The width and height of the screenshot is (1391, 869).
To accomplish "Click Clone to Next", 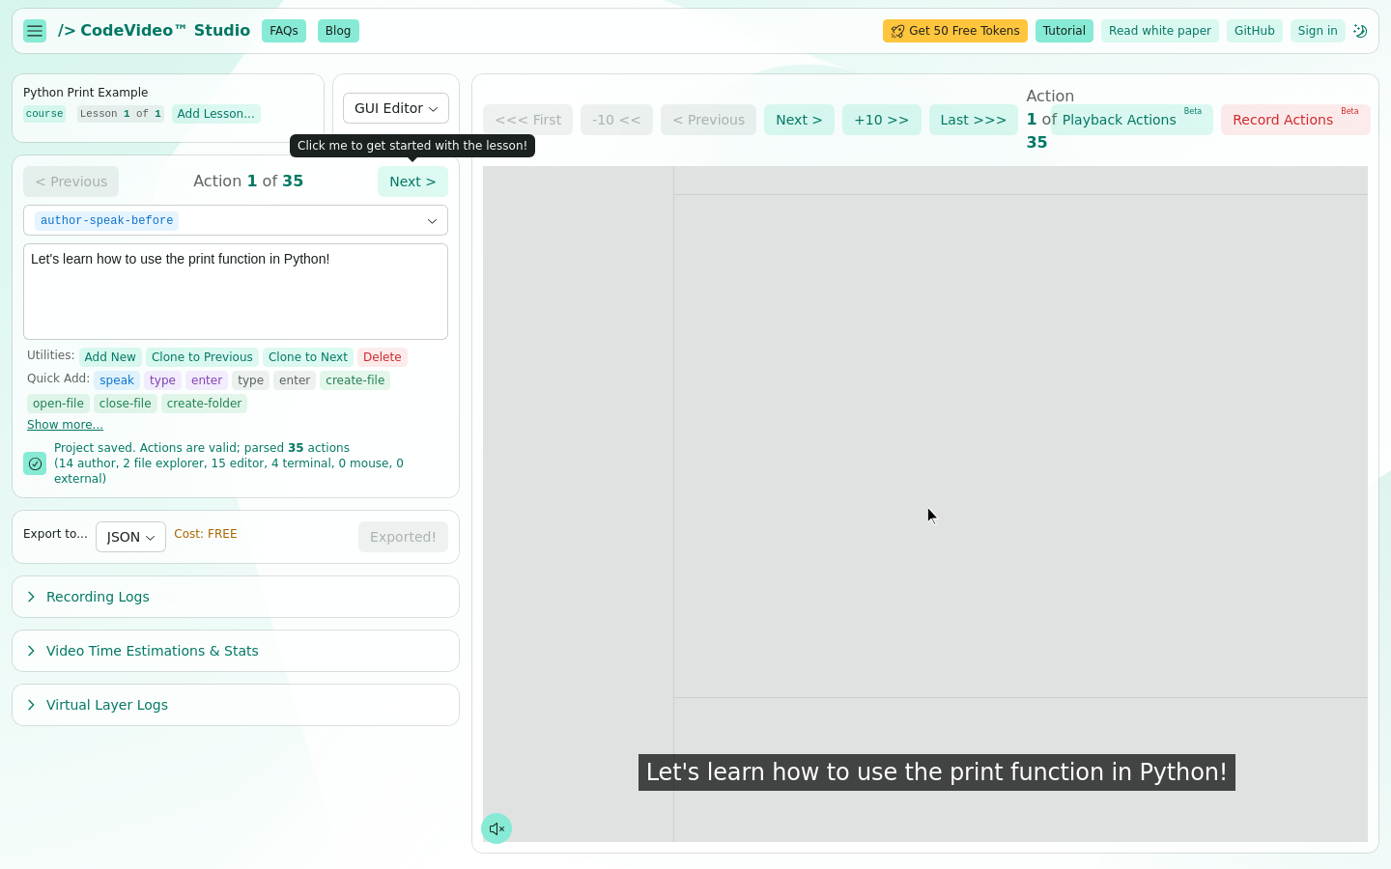I will [x=308, y=357].
